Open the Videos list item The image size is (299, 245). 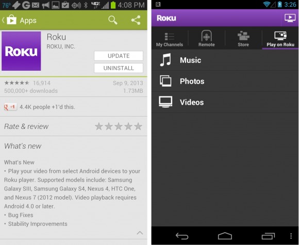225,102
